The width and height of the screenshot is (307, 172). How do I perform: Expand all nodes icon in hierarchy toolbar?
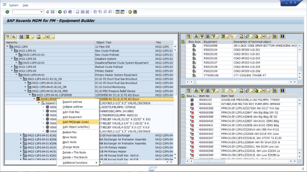(x=8, y=37)
